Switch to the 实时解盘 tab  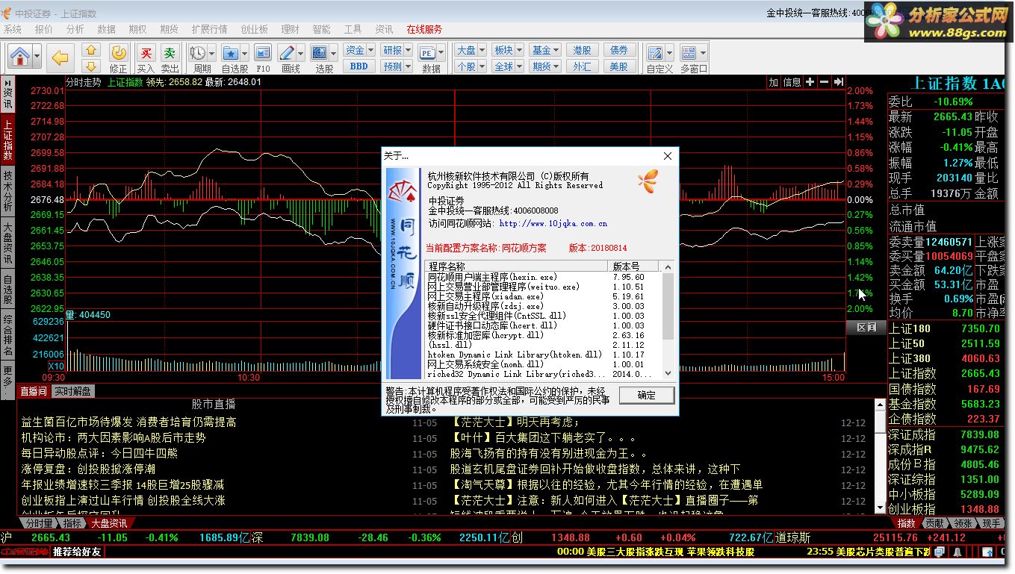[x=72, y=391]
